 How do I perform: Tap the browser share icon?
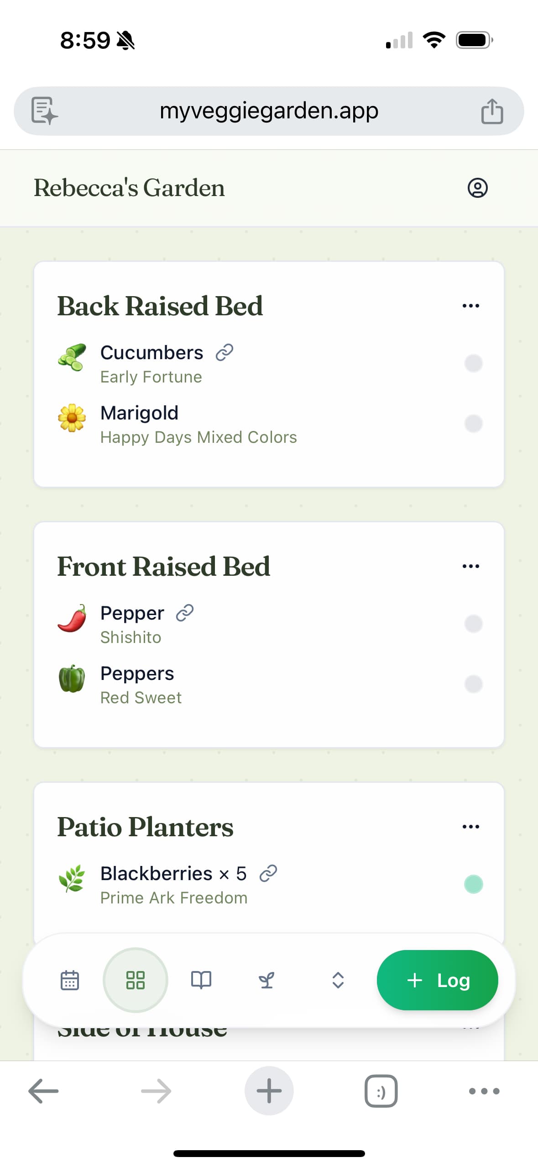coord(492,111)
